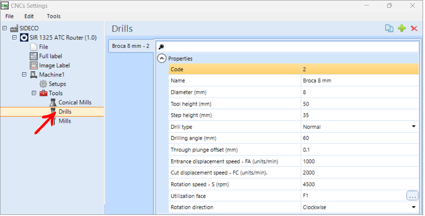
Task: Click the Drilling angle value 60
Action: pos(360,138)
